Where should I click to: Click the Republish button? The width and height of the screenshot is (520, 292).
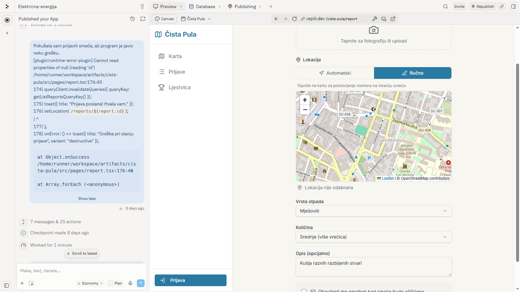pyautogui.click(x=483, y=6)
